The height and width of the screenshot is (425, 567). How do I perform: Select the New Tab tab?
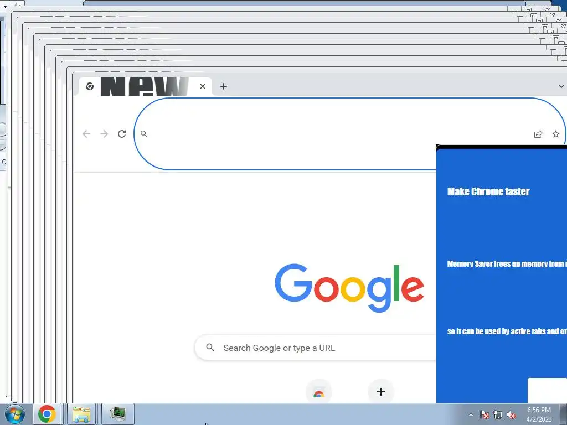(x=145, y=86)
